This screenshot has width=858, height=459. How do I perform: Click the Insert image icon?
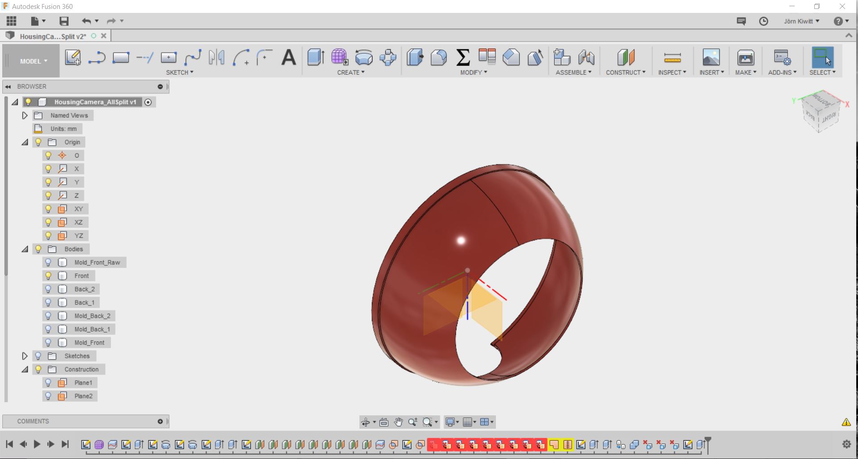pos(711,57)
